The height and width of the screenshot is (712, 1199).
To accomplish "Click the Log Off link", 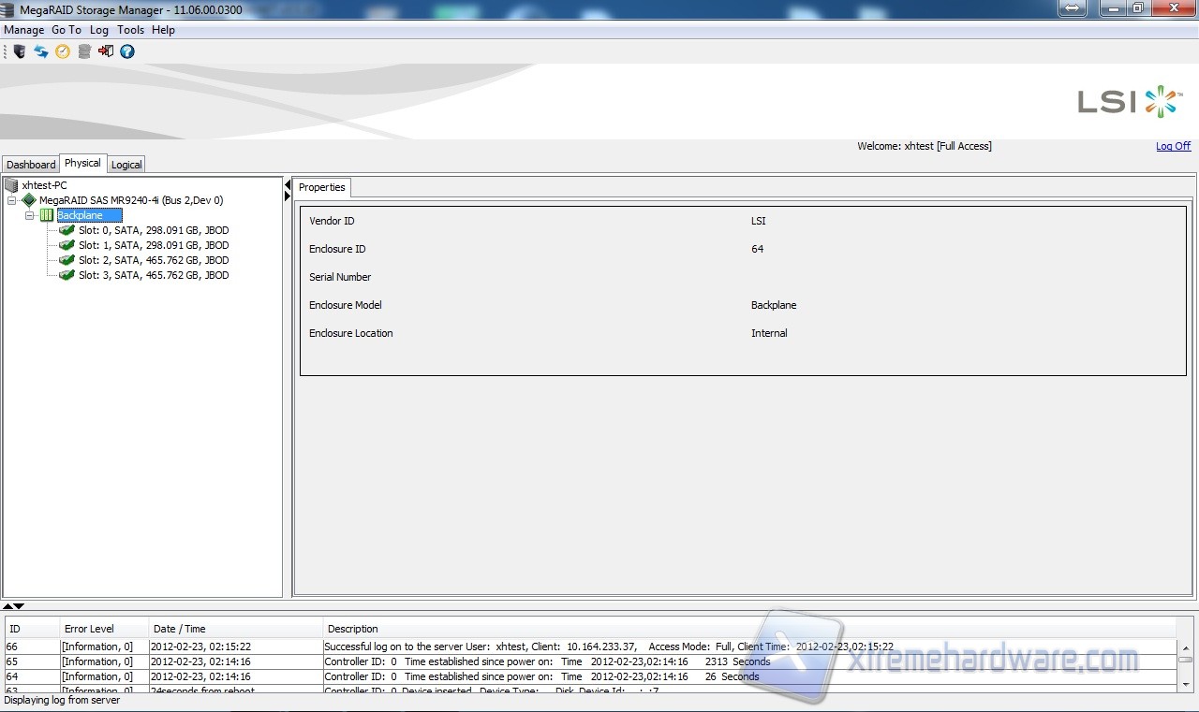I will 1173,146.
